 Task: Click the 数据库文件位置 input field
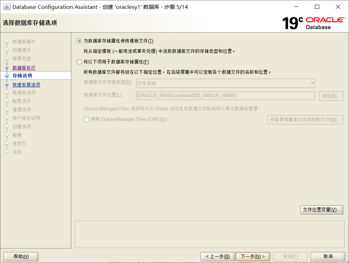point(226,96)
